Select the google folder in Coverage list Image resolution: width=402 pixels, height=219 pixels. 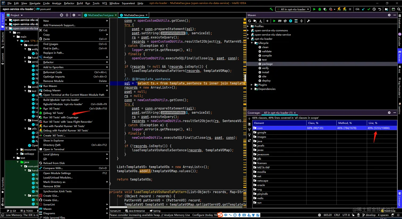pyautogui.click(x=261, y=132)
